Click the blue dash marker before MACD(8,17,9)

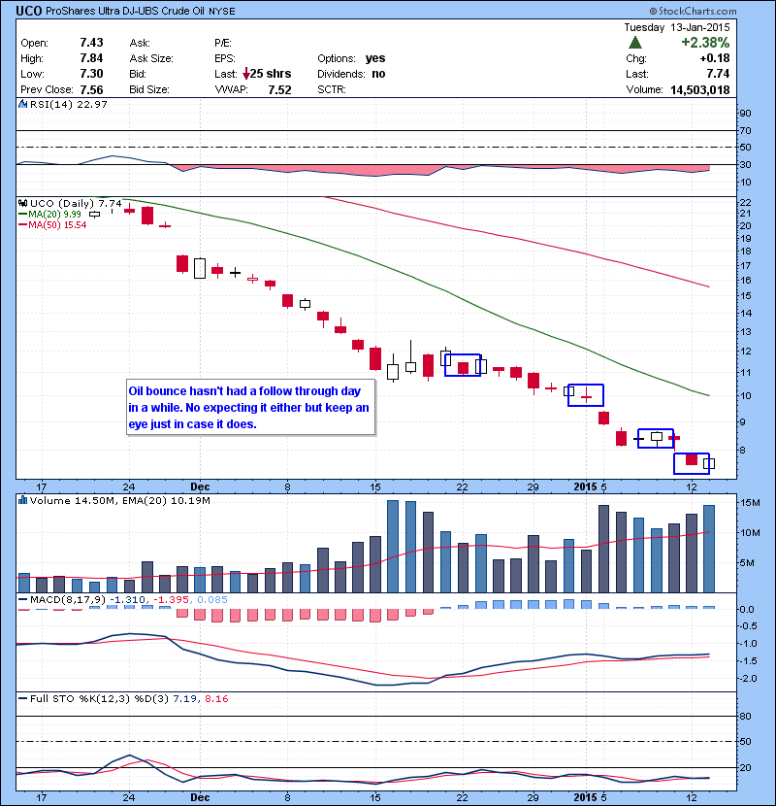(22, 599)
